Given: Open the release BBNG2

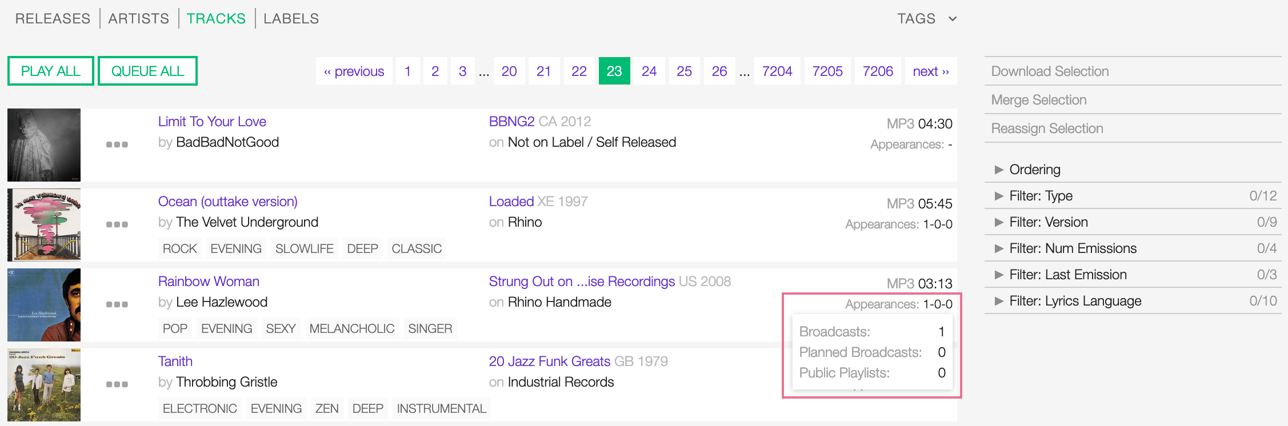Looking at the screenshot, I should tap(511, 122).
